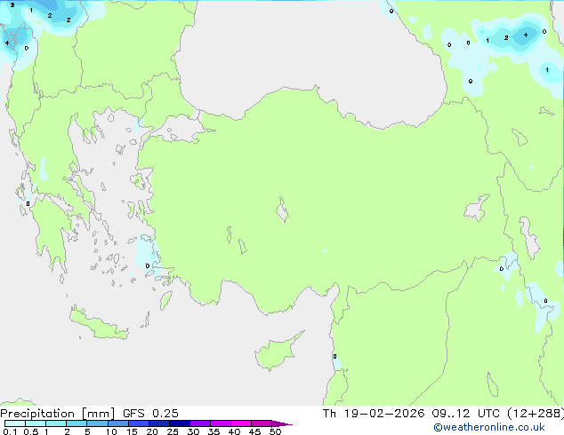The height and width of the screenshot is (435, 564).
Task: Click the 45 mm pink legend swatch
Action: click(x=262, y=423)
